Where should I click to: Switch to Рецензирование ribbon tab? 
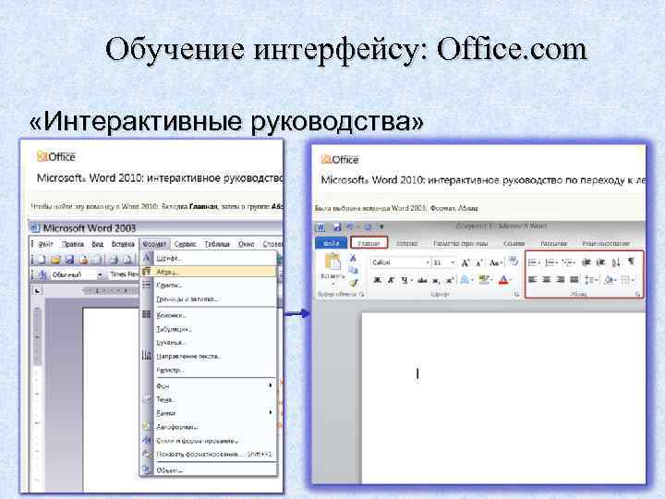pos(606,244)
